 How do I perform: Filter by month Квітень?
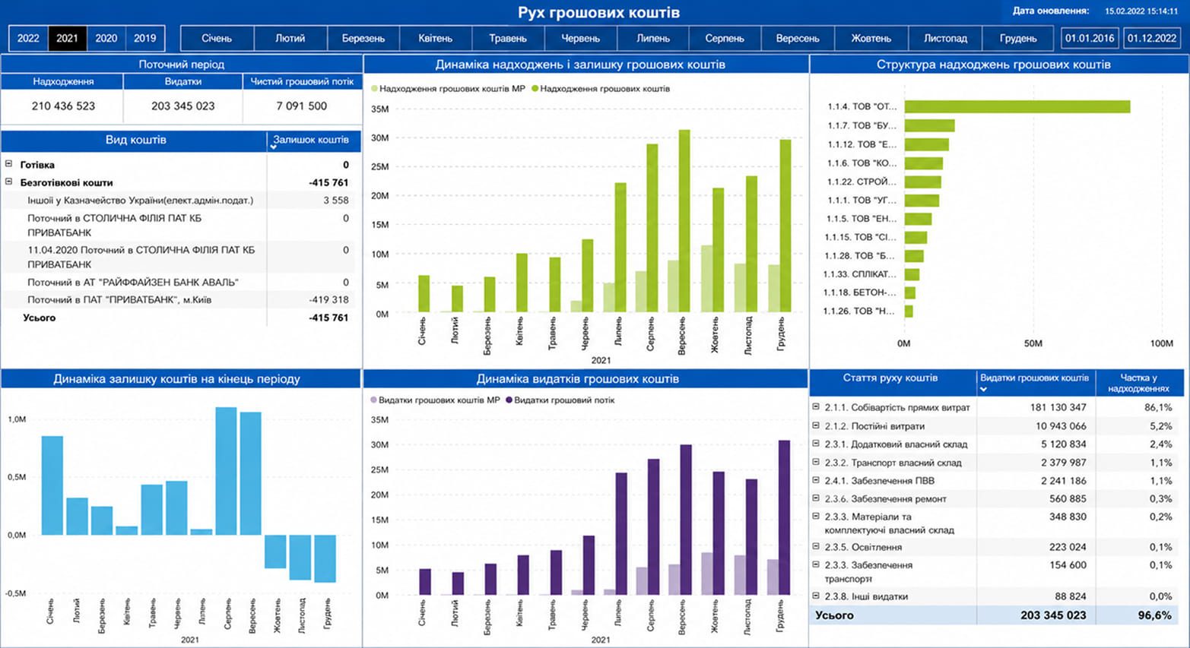point(435,38)
